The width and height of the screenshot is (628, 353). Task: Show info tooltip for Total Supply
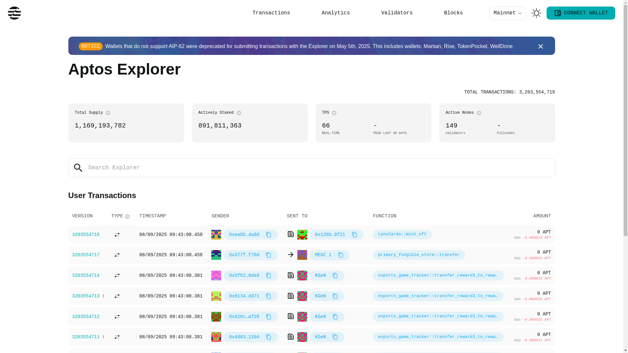[x=108, y=113]
